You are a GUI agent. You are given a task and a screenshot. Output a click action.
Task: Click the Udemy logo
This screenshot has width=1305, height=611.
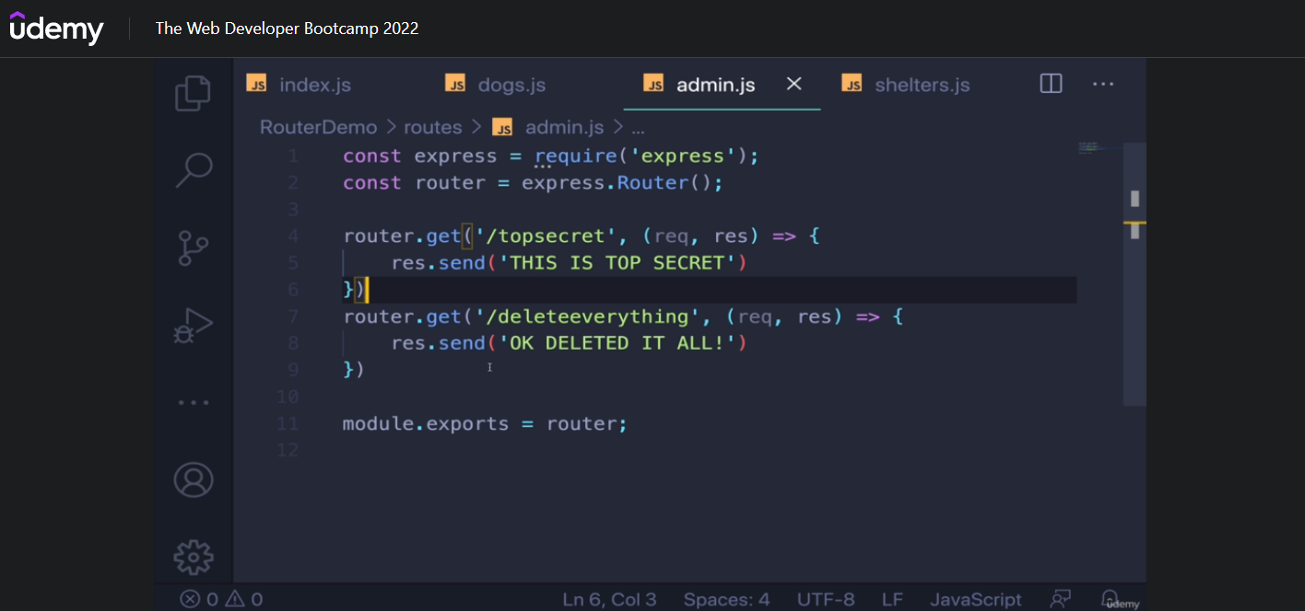[57, 29]
